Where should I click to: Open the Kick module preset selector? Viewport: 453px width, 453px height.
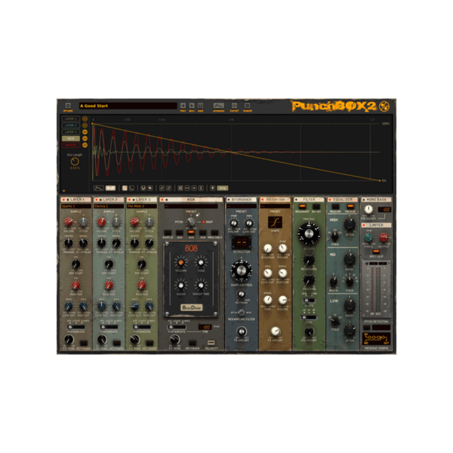click(191, 206)
